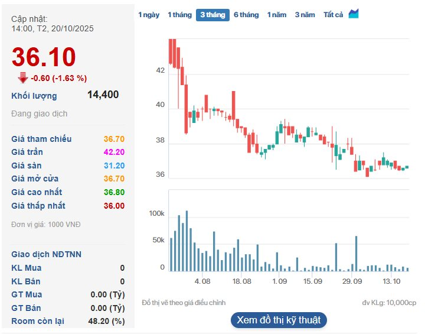Click the Giá sàn value 31.20
The width and height of the screenshot is (425, 334).
click(x=114, y=166)
